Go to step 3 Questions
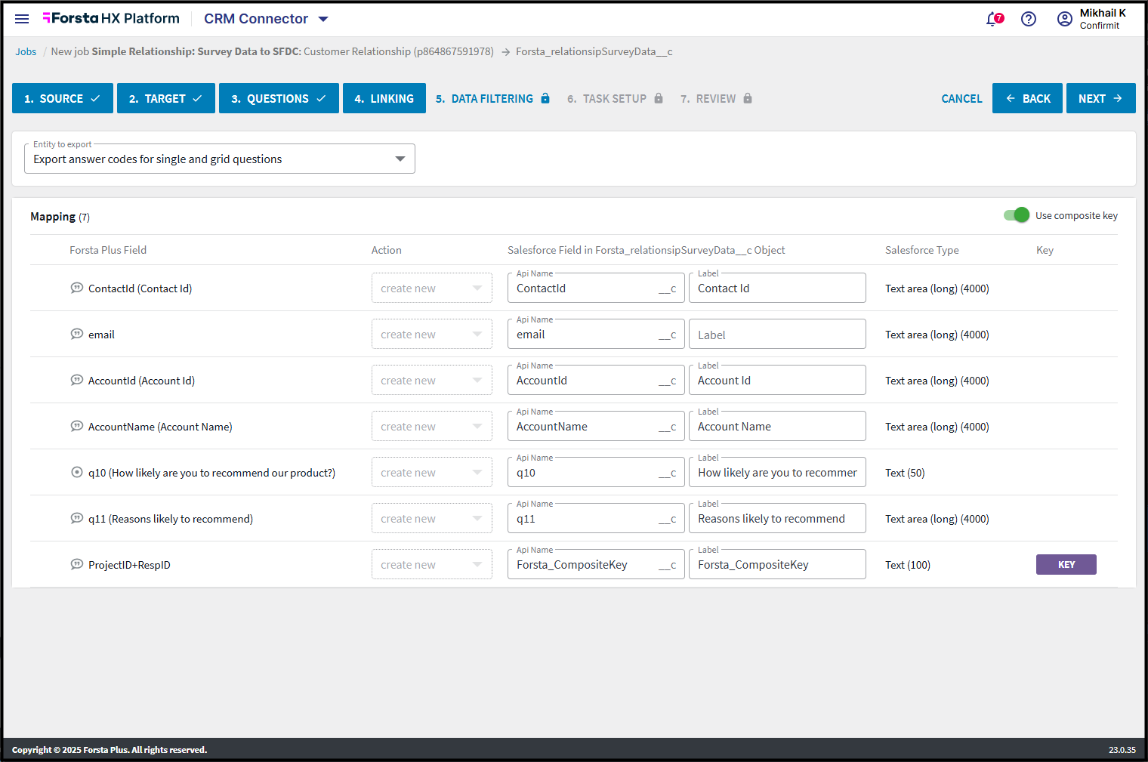 [279, 98]
